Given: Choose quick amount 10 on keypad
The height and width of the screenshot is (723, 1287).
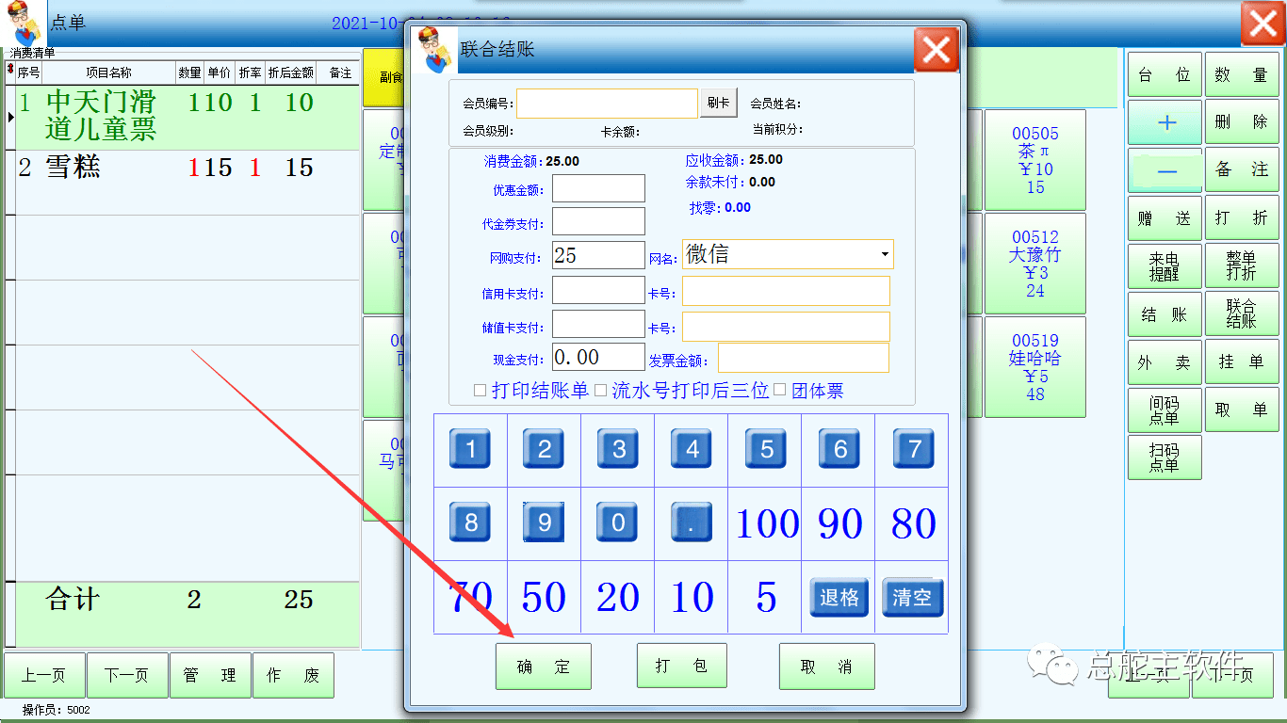Looking at the screenshot, I should (692, 597).
